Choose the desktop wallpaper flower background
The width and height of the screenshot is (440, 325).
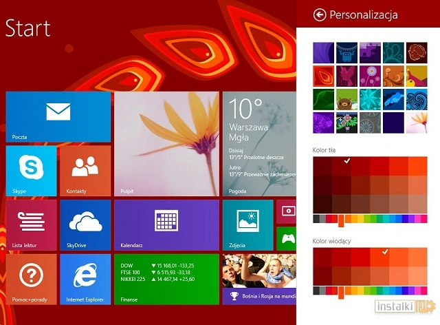(417, 123)
